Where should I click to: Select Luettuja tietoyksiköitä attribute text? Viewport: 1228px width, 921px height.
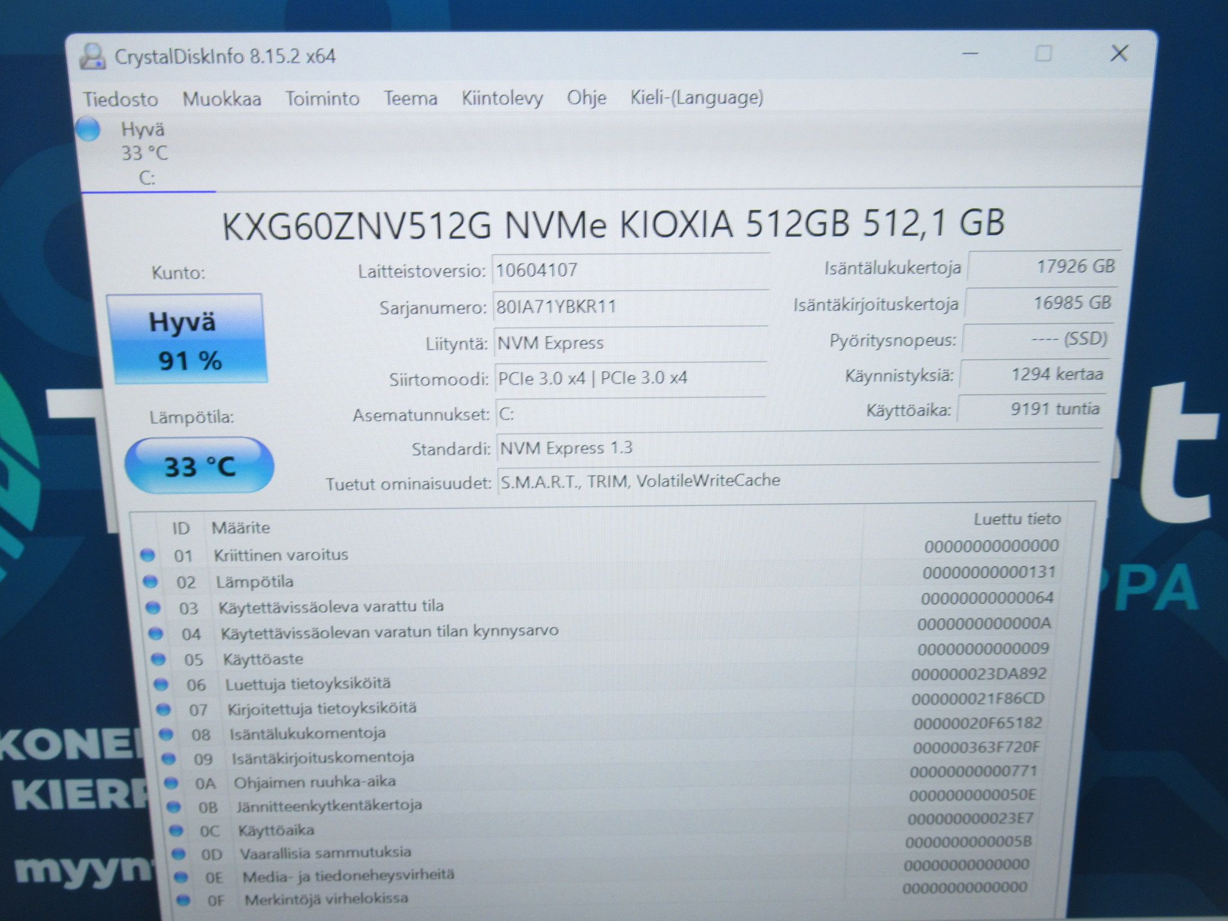pos(308,684)
